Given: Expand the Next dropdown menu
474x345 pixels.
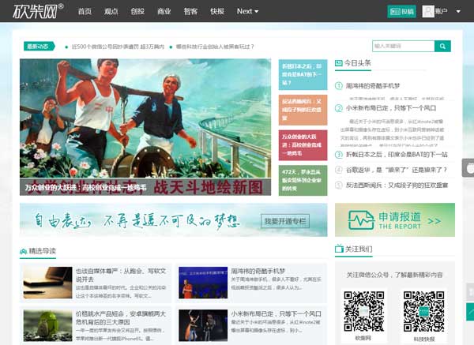Looking at the screenshot, I should (x=247, y=12).
